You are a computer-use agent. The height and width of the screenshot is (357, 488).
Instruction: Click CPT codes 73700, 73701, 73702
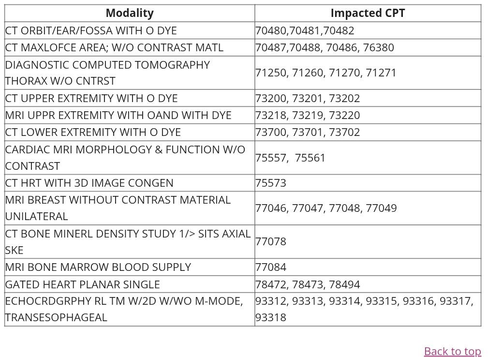click(x=308, y=132)
